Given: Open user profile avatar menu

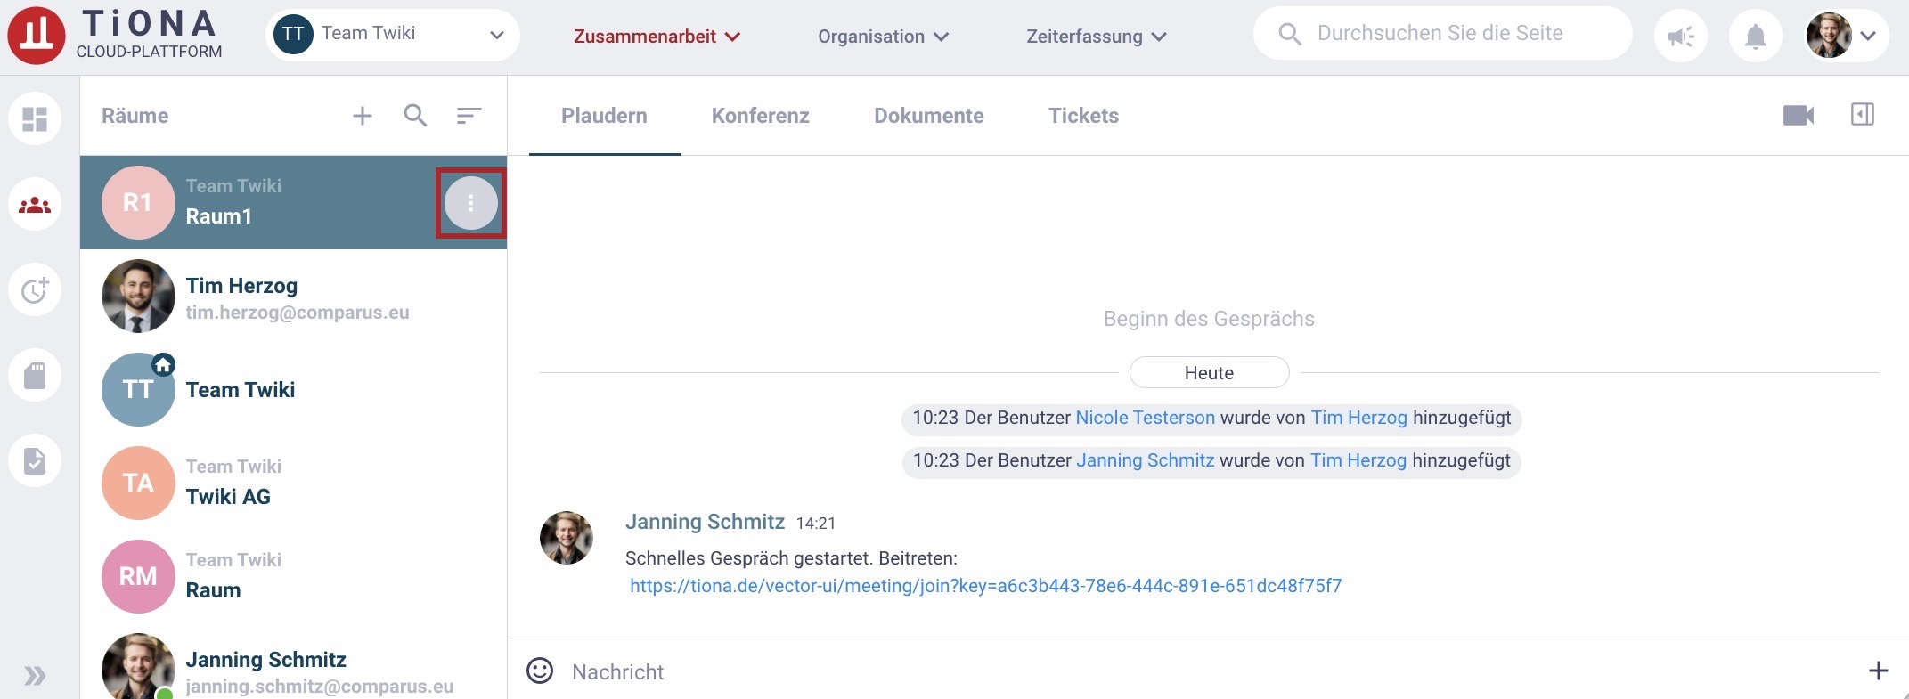Looking at the screenshot, I should [1845, 37].
